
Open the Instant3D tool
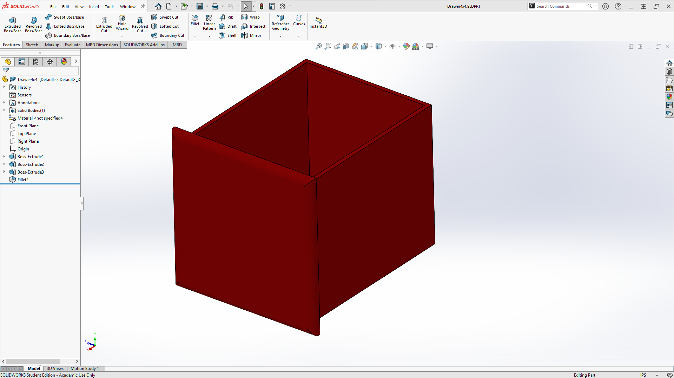(x=318, y=22)
